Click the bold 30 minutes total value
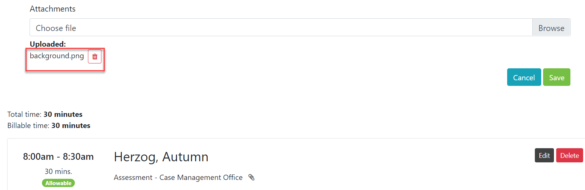 pyautogui.click(x=63, y=114)
